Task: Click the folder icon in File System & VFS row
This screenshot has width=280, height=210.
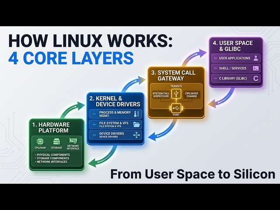Action: pos(136,125)
